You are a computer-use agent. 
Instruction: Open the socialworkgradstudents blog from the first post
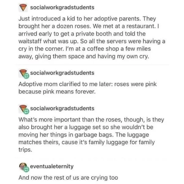[62, 7]
